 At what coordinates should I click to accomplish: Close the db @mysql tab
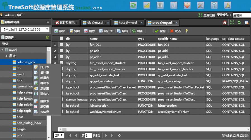108,23
